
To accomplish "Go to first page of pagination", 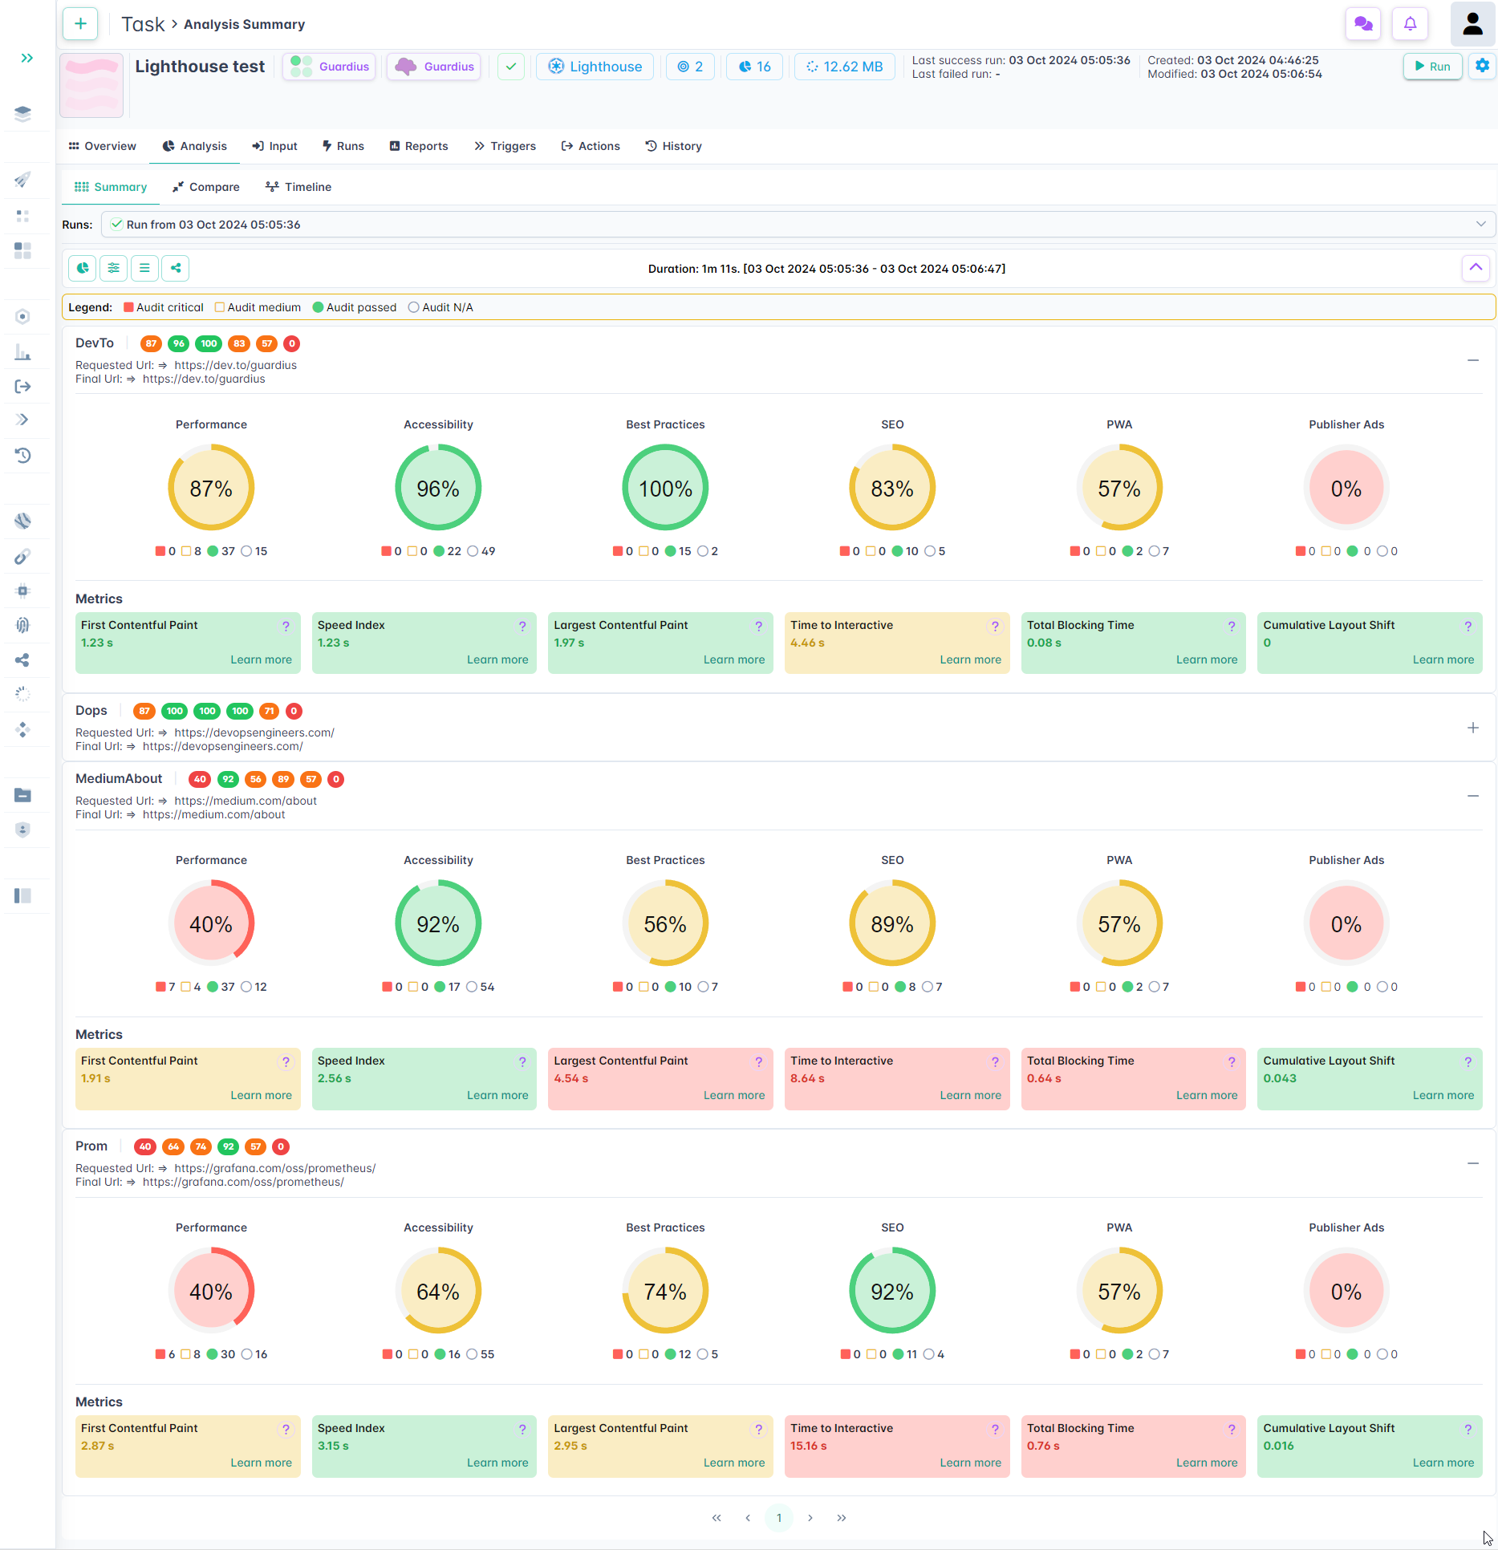I will (x=717, y=1518).
